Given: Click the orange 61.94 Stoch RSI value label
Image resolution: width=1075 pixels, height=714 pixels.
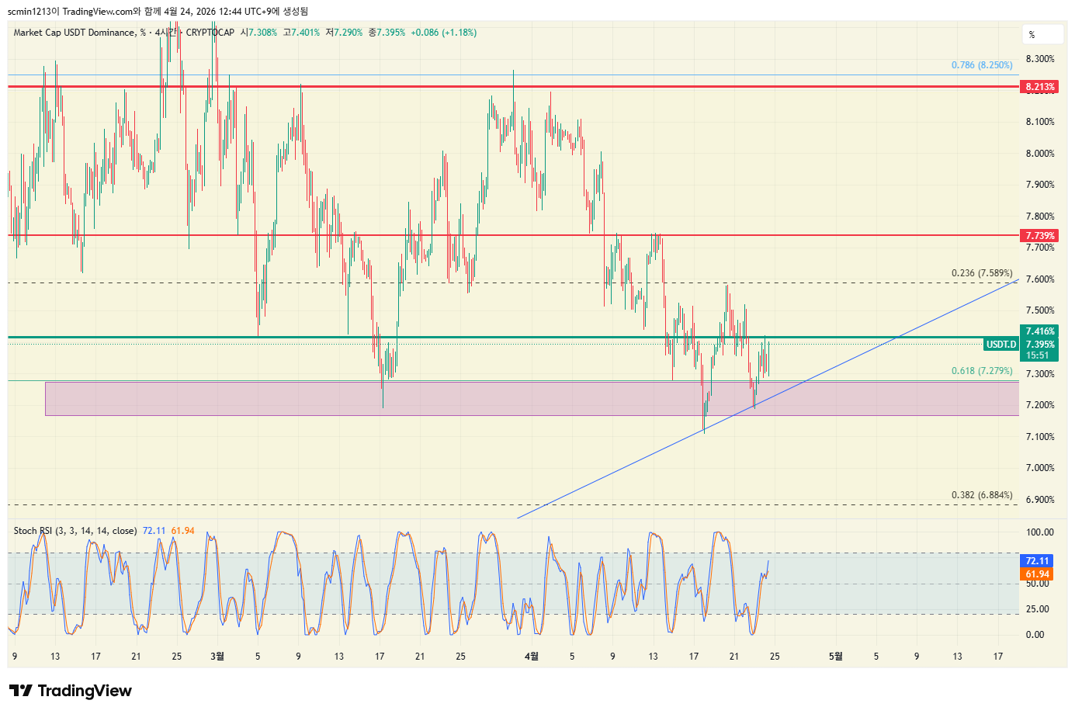Looking at the screenshot, I should [x=1037, y=574].
